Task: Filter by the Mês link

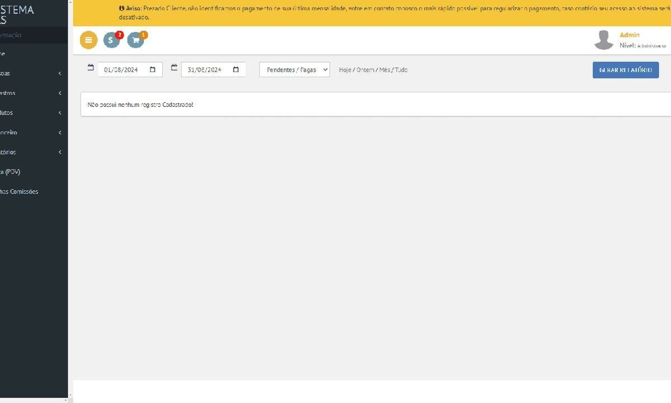Action: [x=385, y=70]
